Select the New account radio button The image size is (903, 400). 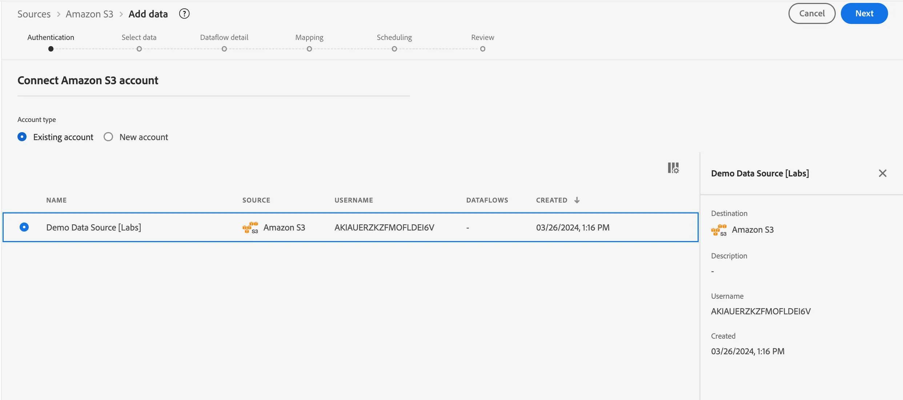click(108, 137)
